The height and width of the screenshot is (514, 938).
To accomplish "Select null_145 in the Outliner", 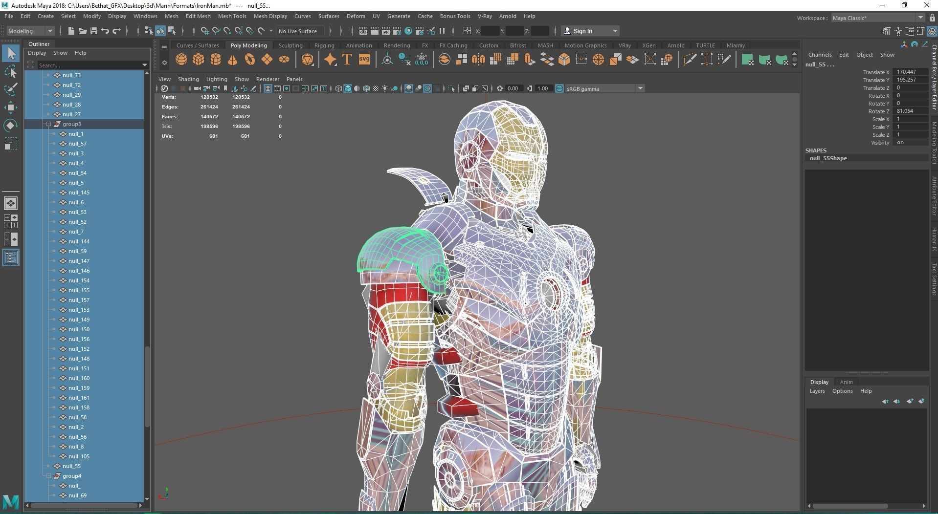I will coord(79,193).
